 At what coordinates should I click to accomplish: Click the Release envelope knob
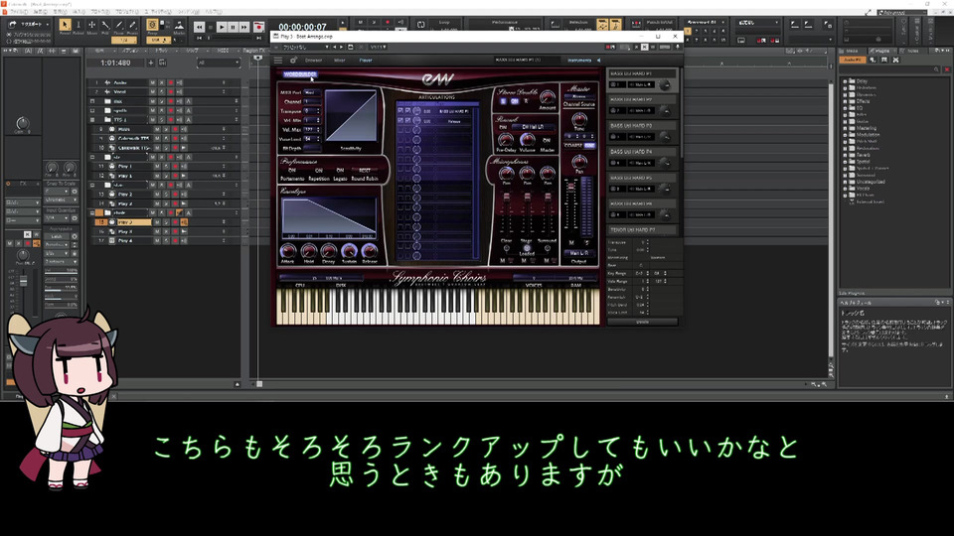(x=370, y=250)
